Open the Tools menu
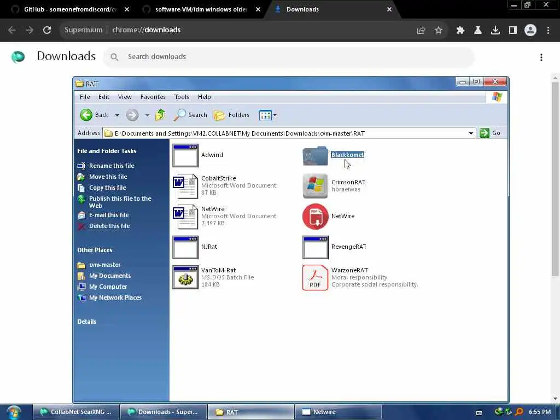Viewport: 560px width, 420px height. tap(182, 97)
